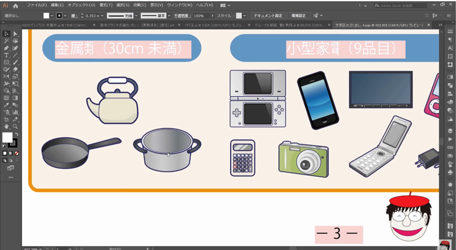Select the Scale tool
The image size is (456, 250).
tap(15, 76)
